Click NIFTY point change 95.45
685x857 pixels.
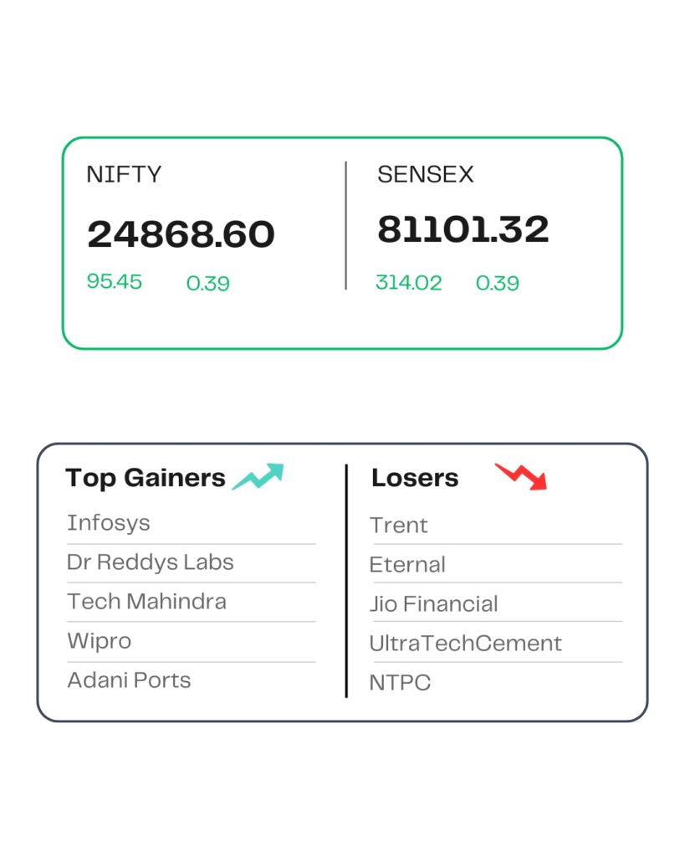(x=115, y=281)
